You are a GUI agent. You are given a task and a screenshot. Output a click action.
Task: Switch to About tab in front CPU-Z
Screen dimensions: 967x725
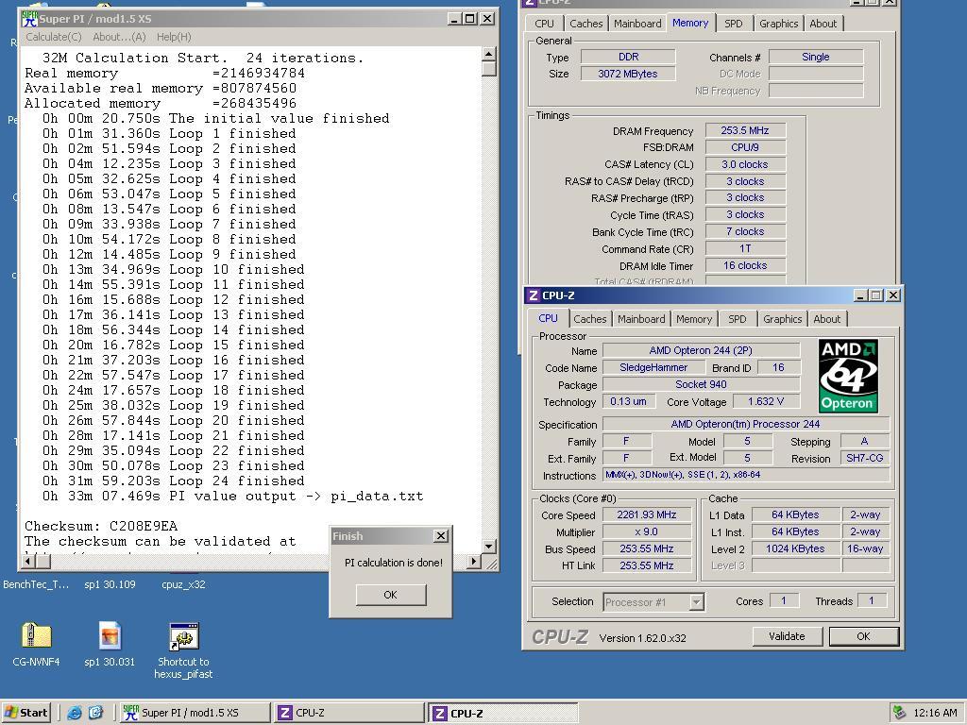coord(826,319)
